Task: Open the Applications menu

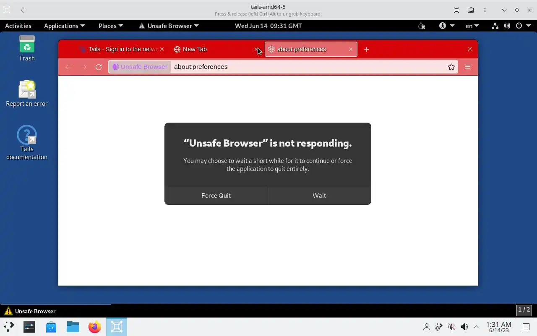Action: point(64,26)
